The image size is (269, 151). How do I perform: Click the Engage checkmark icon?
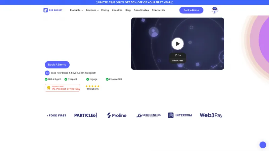coord(87,79)
